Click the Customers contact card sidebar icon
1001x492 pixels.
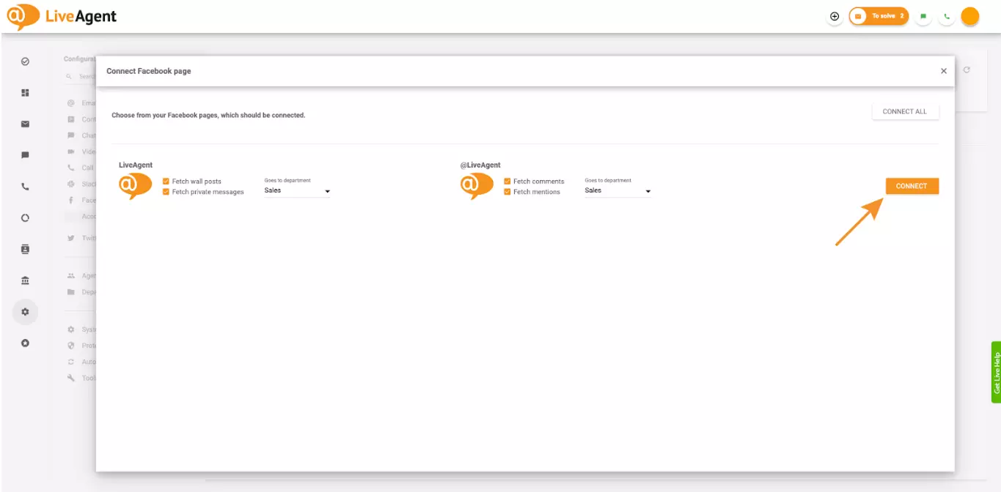coord(25,249)
